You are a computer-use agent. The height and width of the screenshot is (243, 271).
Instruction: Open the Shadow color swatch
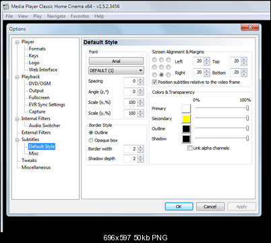tap(186, 139)
